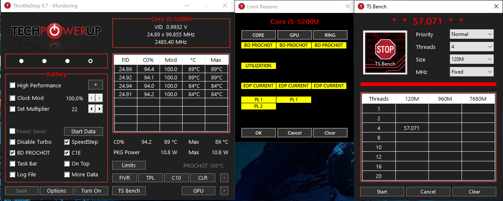The width and height of the screenshot is (503, 201).
Task: Select the fourth profile radio dot
Action: pos(90,61)
